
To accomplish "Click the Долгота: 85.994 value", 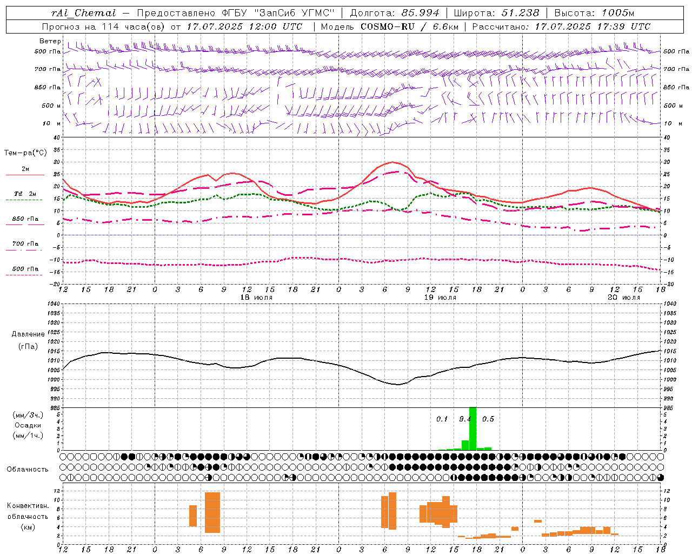I will (x=395, y=13).
